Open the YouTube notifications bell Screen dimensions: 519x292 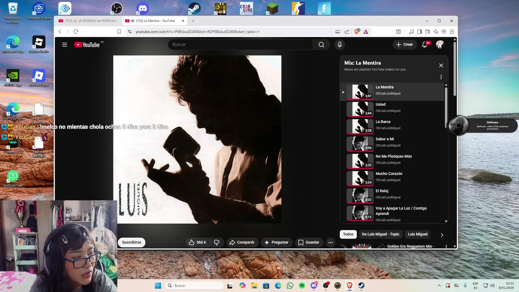(425, 45)
